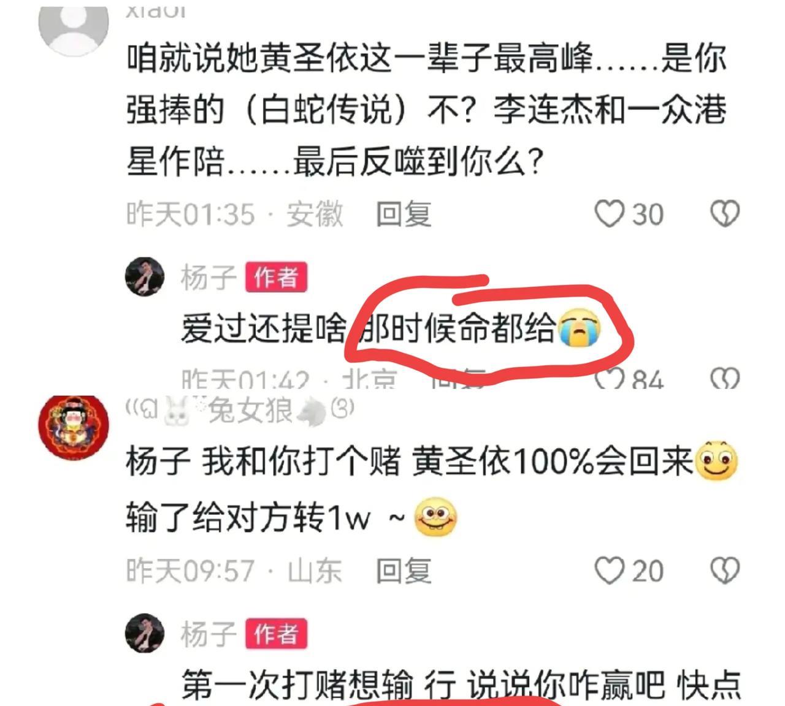Tap the comment text about 白蛇传说
The height and width of the screenshot is (706, 785).
[426, 110]
